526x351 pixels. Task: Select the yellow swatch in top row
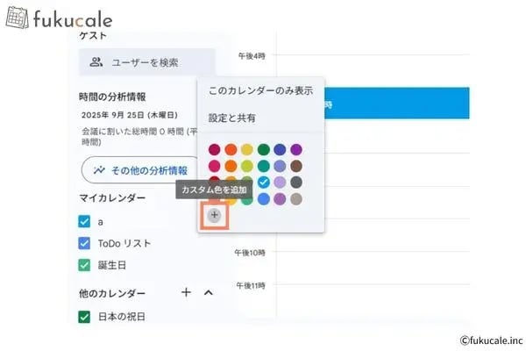click(x=247, y=149)
